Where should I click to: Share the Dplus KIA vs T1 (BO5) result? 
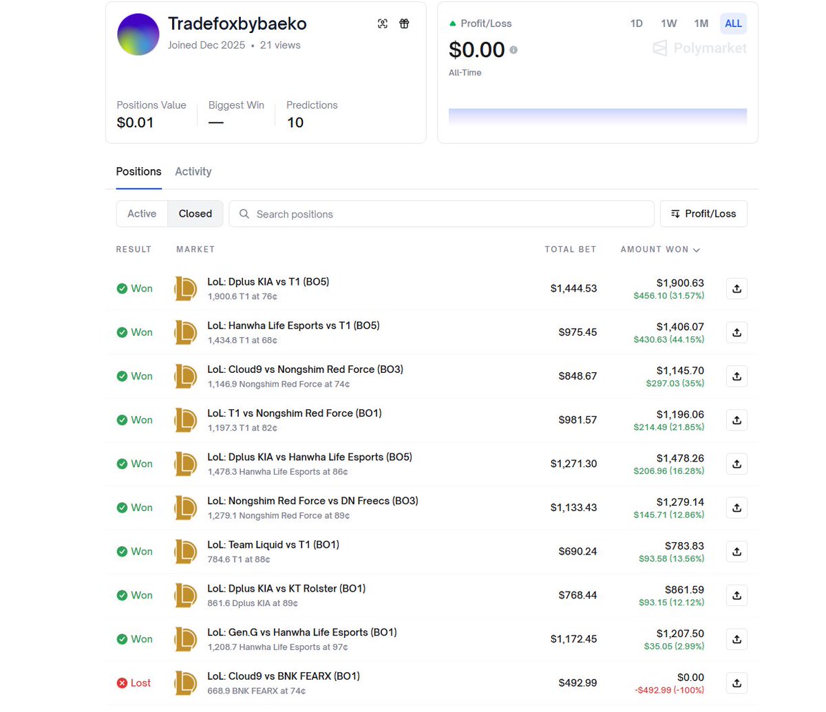point(737,288)
